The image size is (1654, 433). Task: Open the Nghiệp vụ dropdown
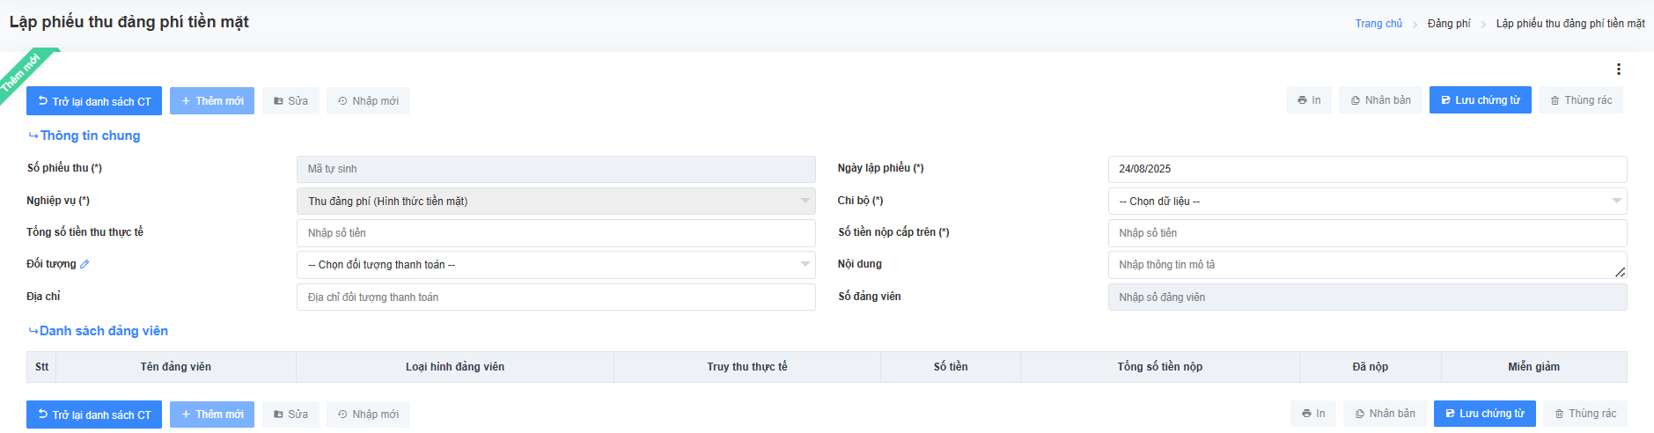tap(555, 202)
